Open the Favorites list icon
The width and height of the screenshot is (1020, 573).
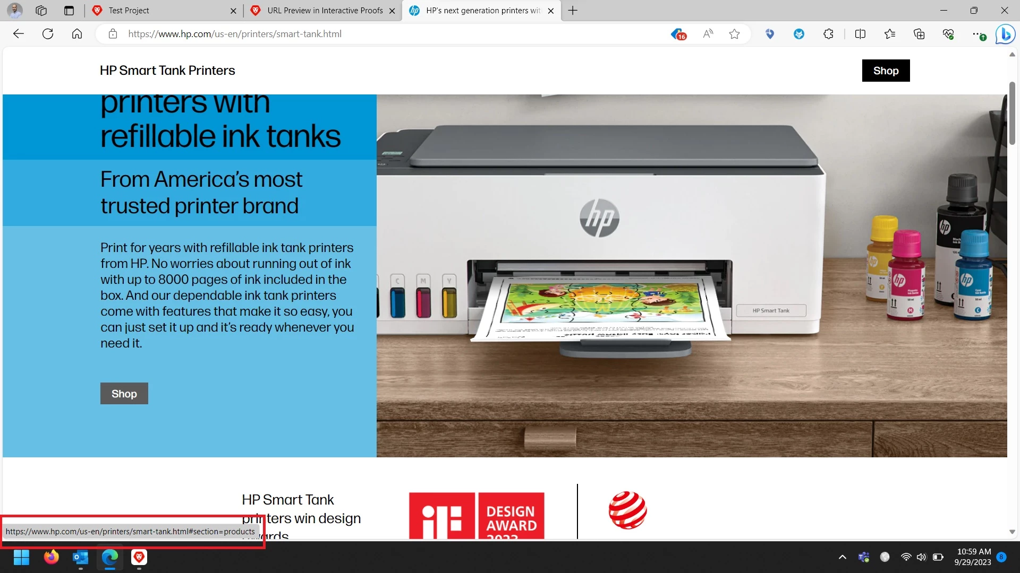tap(890, 34)
